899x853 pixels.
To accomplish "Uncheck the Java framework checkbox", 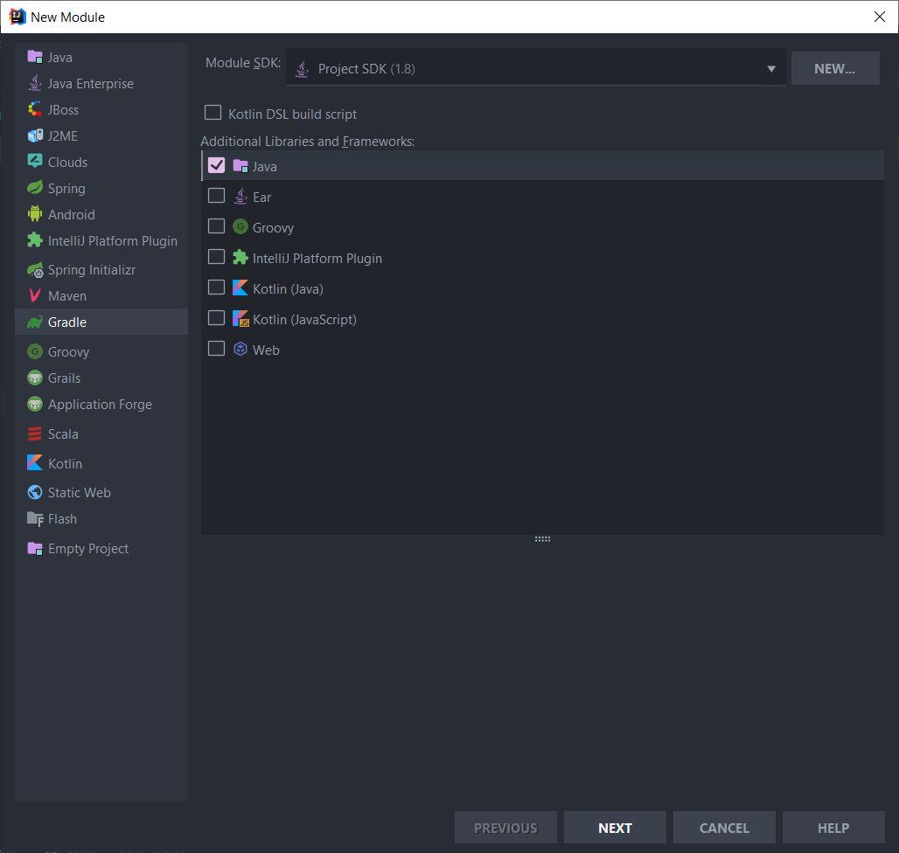I will [216, 165].
